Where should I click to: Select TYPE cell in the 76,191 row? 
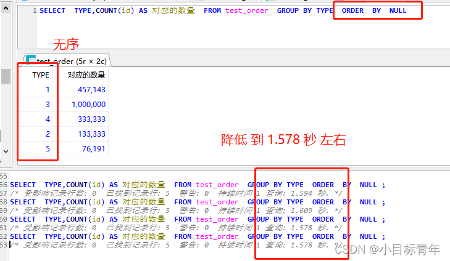[48, 149]
